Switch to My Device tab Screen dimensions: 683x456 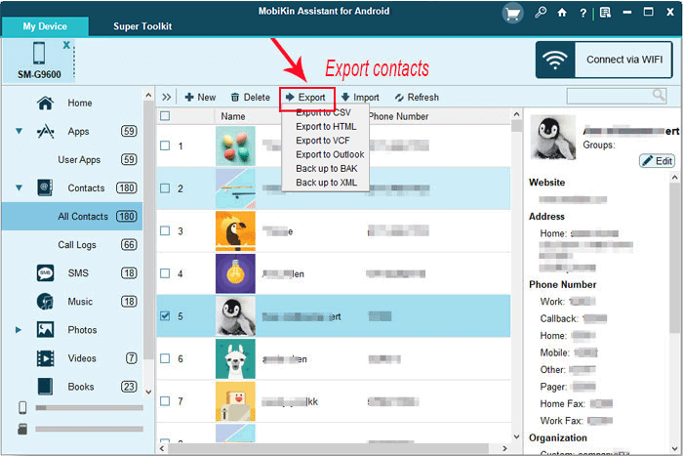(45, 26)
